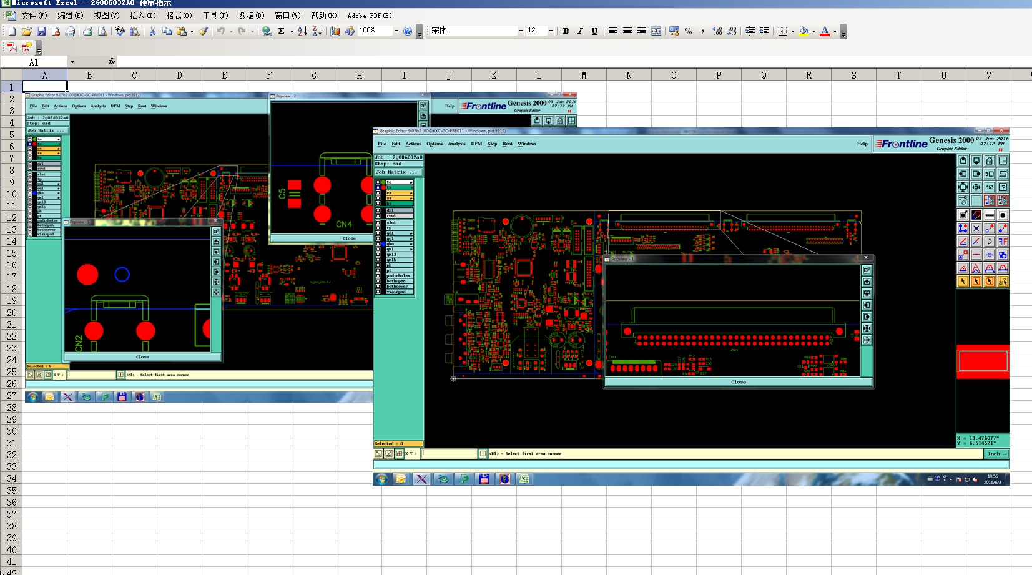Viewport: 1032px width, 575px height.
Task: Open the Font Color dropdown arrow
Action: [x=835, y=31]
